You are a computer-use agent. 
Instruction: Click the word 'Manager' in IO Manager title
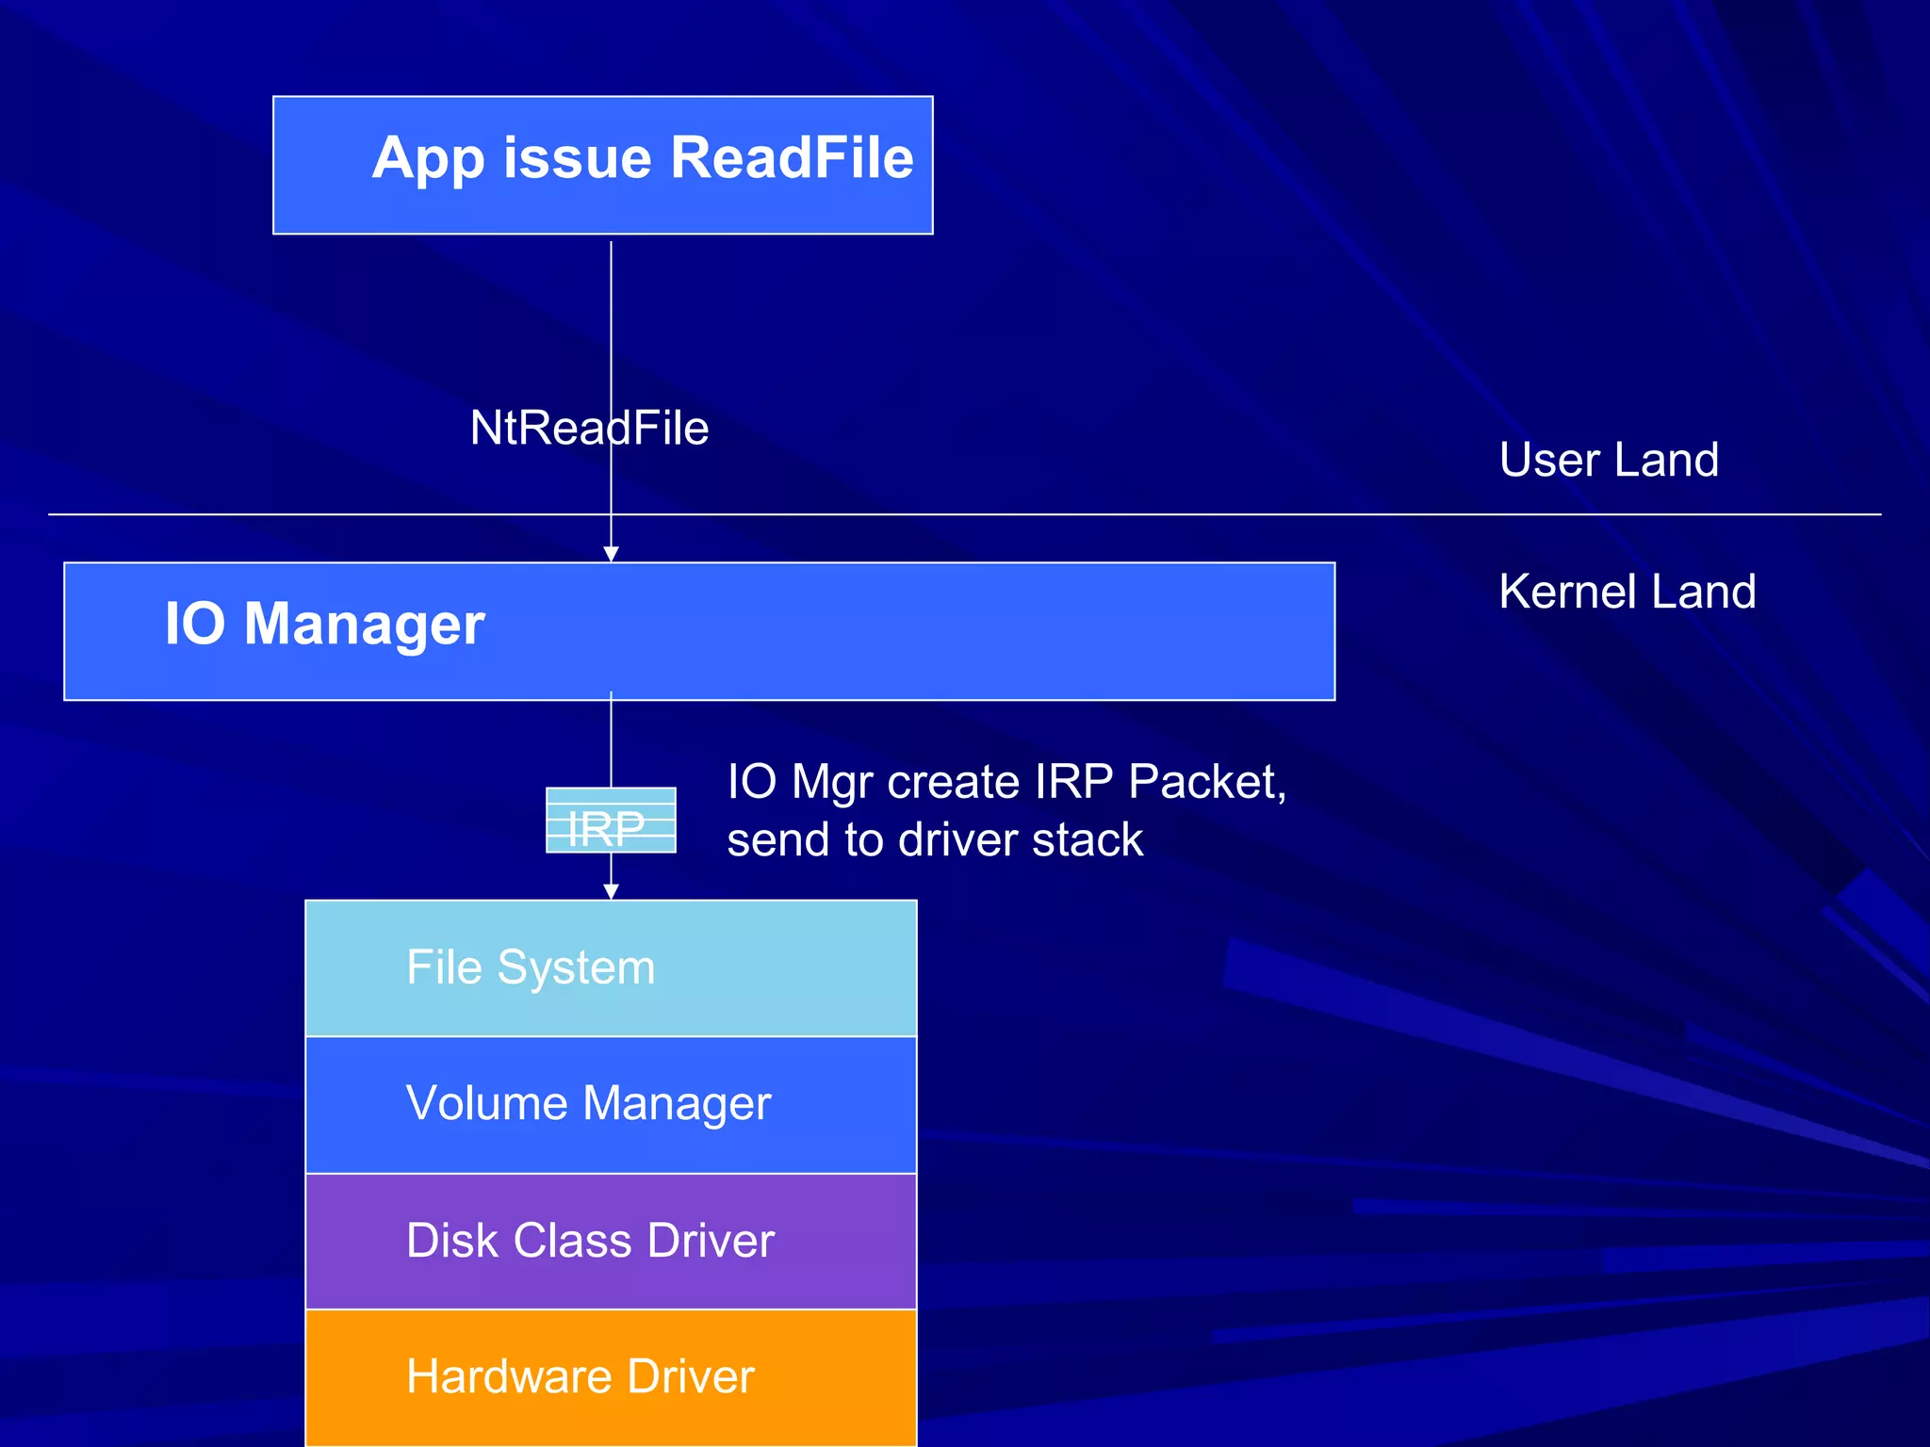tap(364, 624)
